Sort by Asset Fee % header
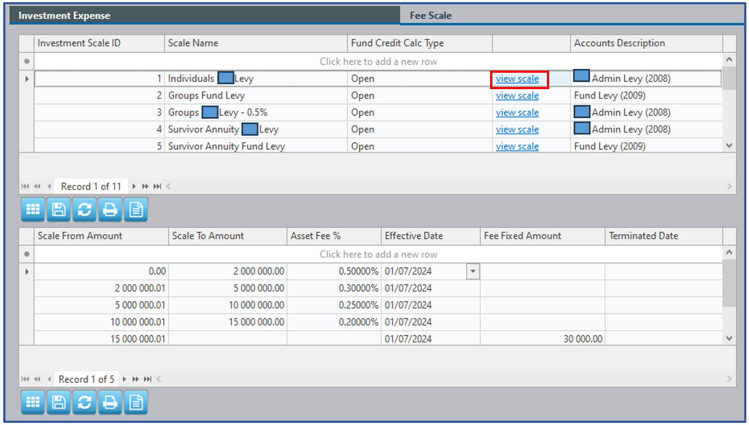Viewport: 749px width, 425px height. point(334,236)
